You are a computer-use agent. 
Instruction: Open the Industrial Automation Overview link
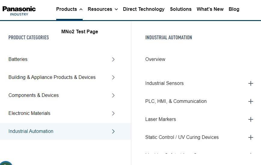coord(155,59)
